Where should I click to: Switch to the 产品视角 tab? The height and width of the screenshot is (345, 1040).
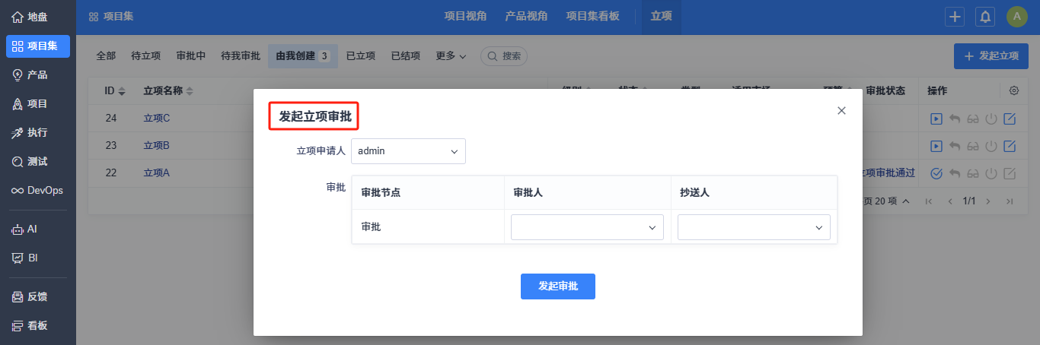526,16
